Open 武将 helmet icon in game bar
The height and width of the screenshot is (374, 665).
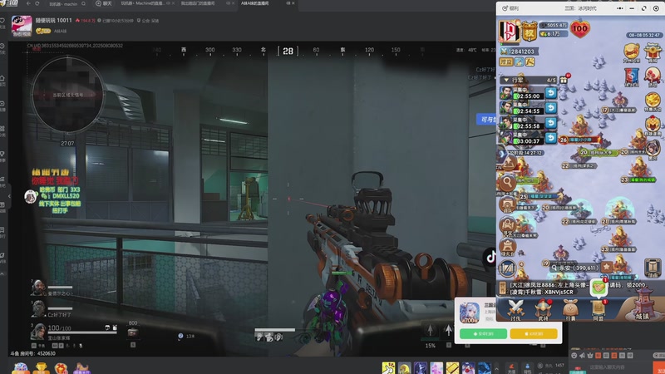[543, 308]
